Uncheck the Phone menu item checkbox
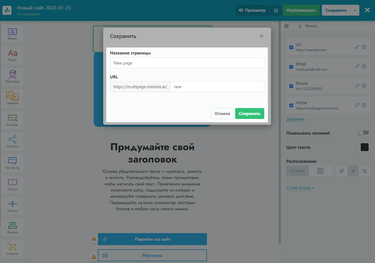The image size is (375, 263). point(291,86)
